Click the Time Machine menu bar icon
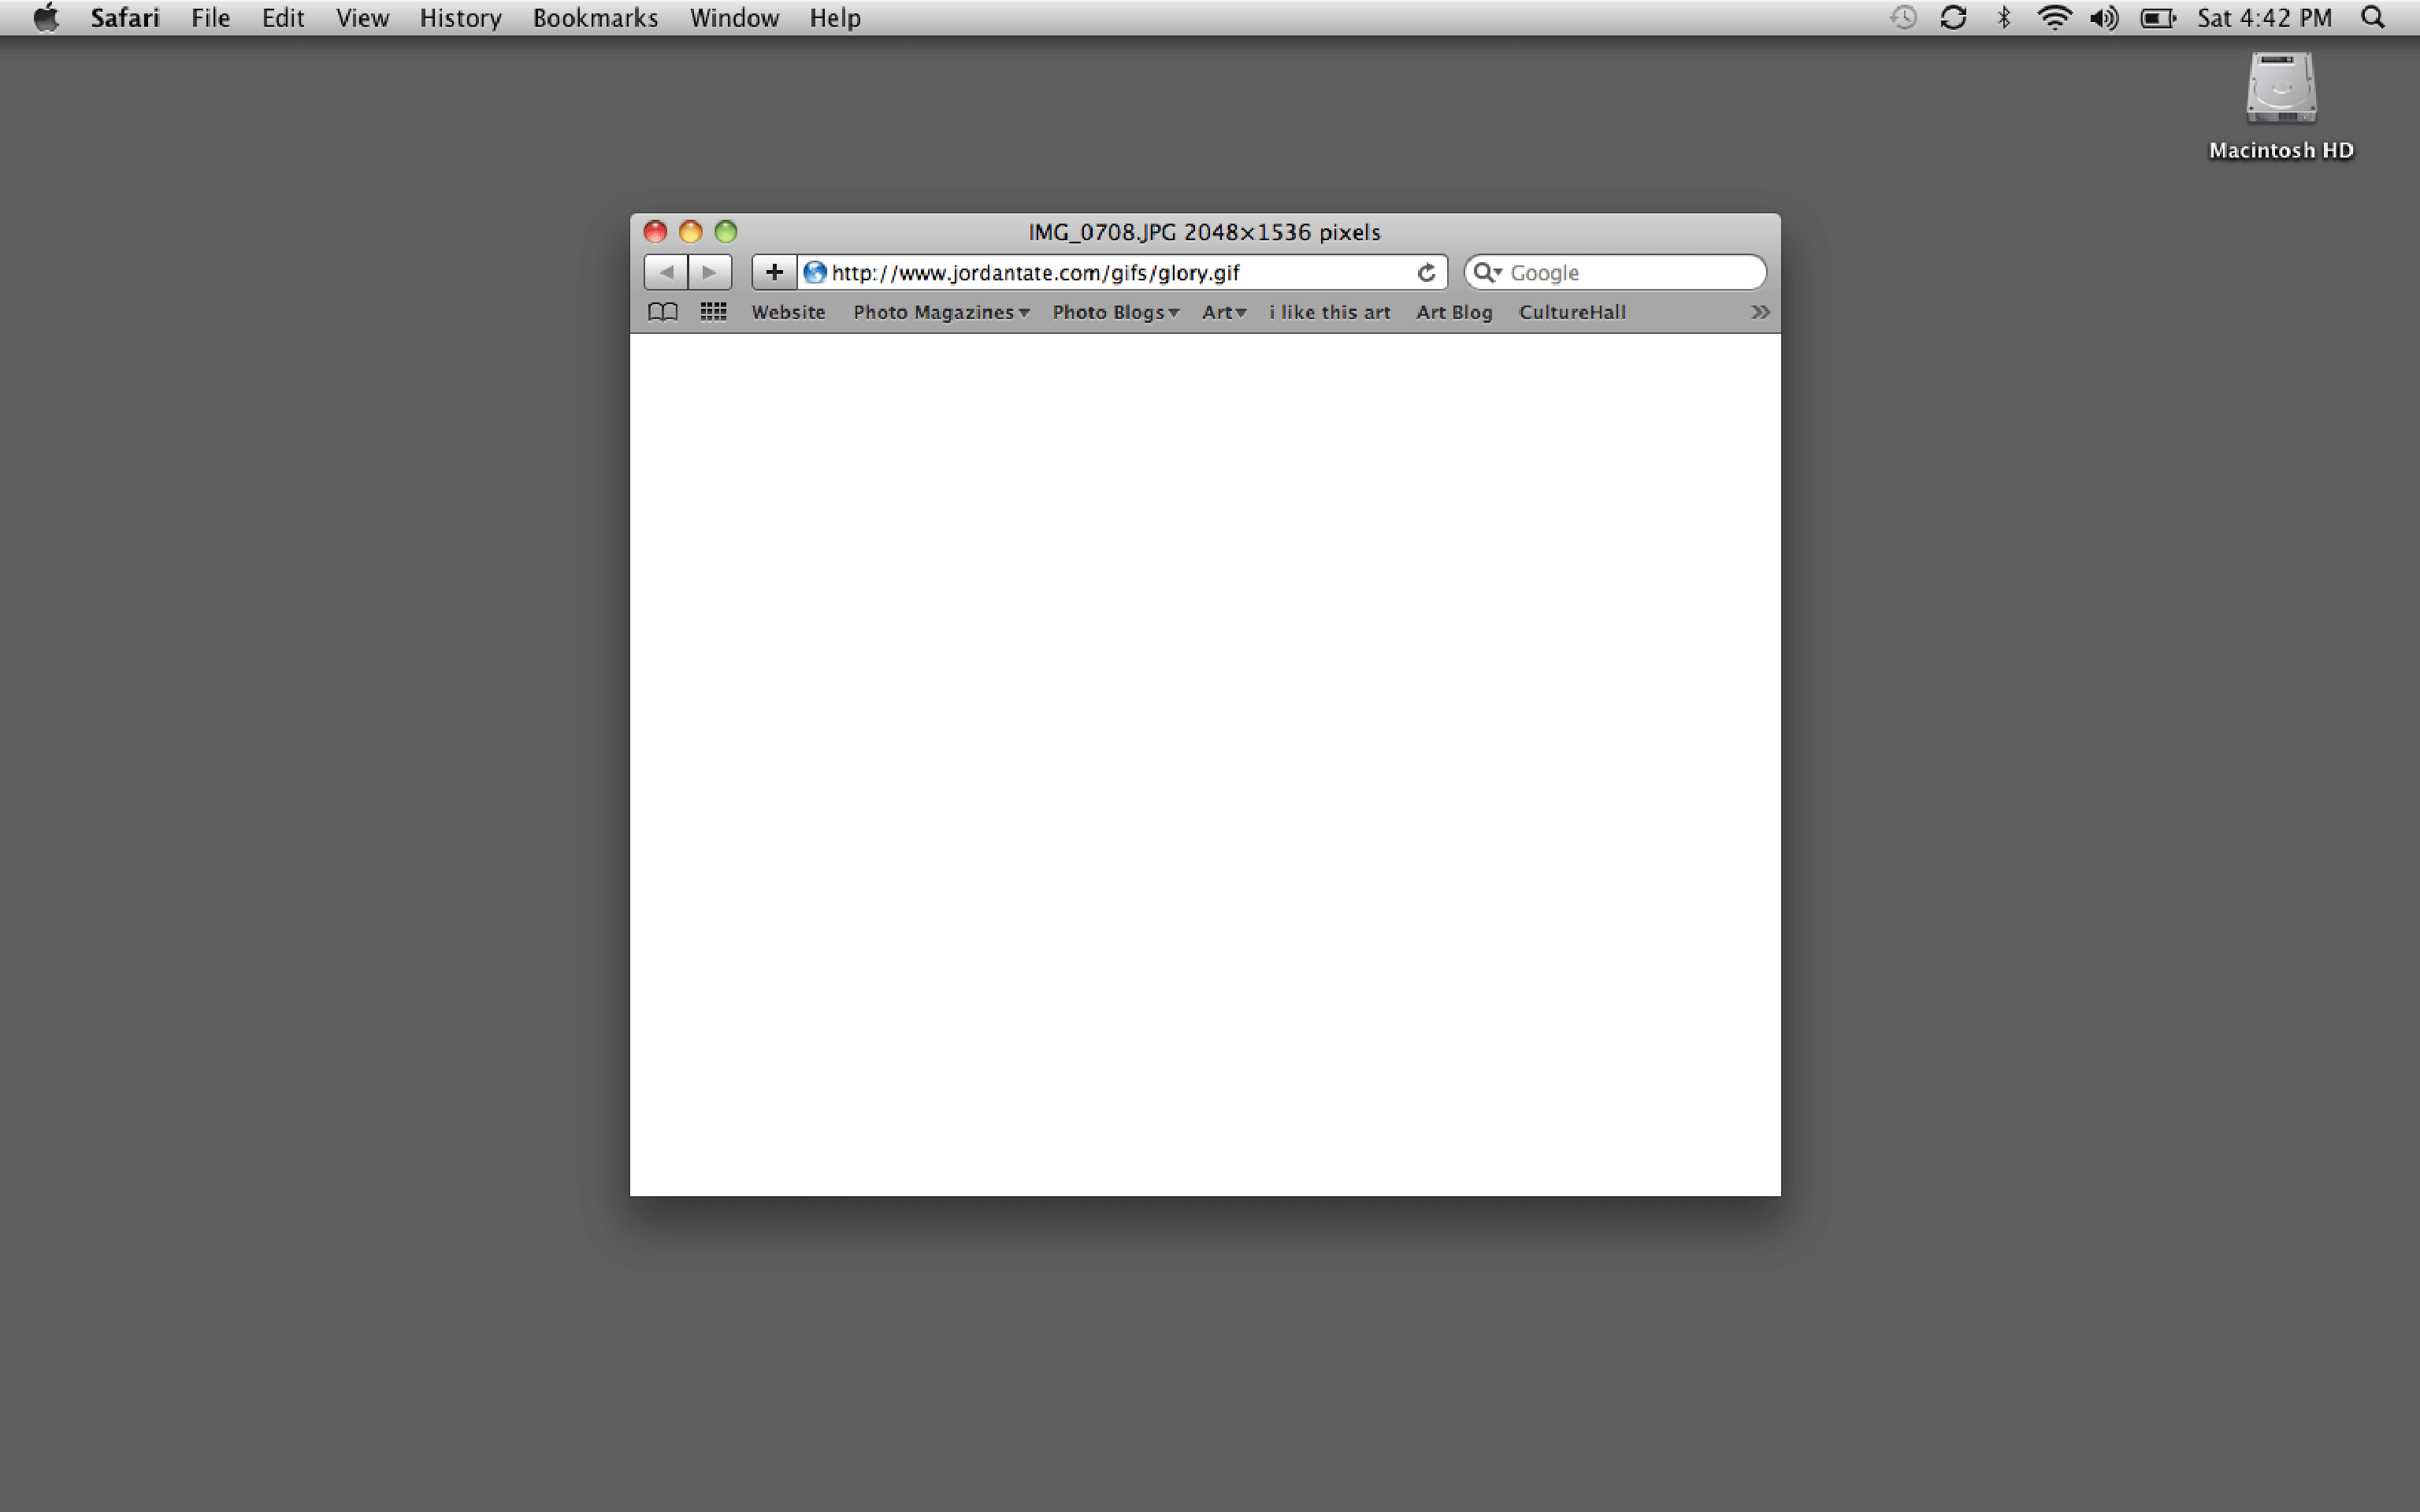 tap(1902, 18)
